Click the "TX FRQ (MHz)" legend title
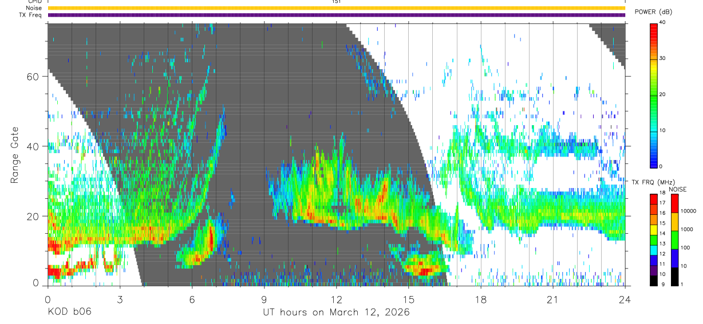Image resolution: width=703 pixels, height=324 pixels. pyautogui.click(x=653, y=182)
